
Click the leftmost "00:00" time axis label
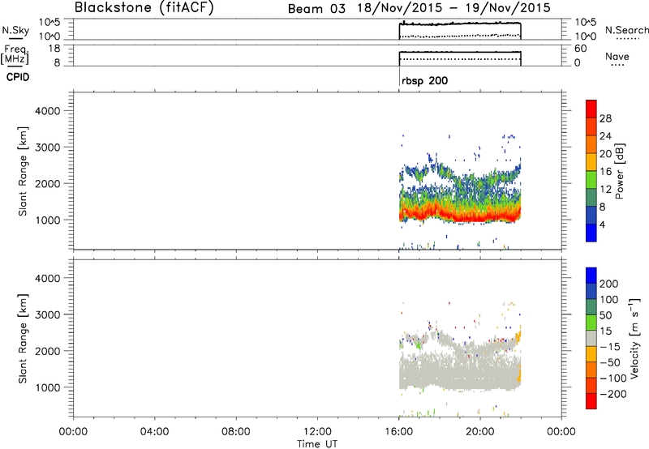click(x=73, y=432)
